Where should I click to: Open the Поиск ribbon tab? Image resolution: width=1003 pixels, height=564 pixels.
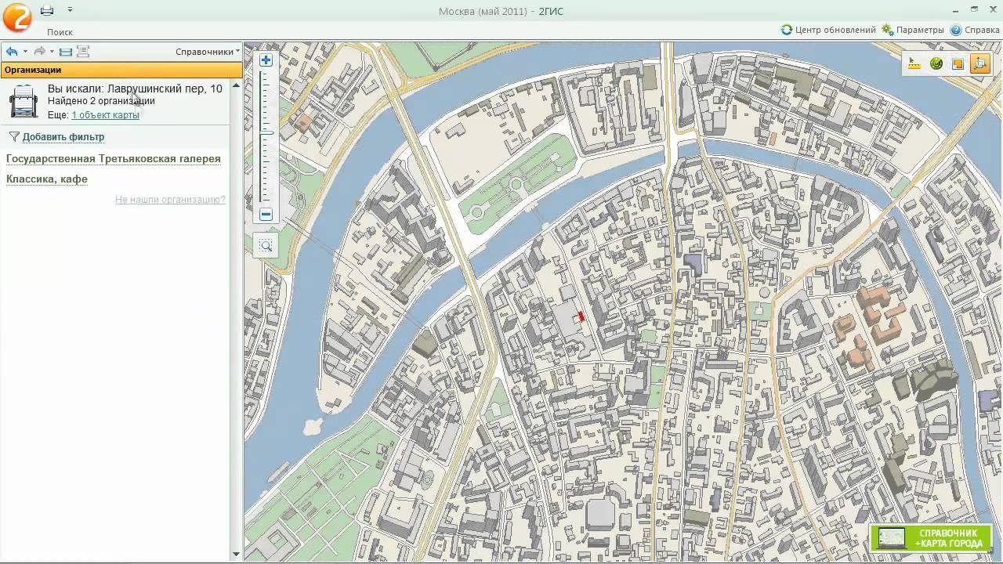60,32
